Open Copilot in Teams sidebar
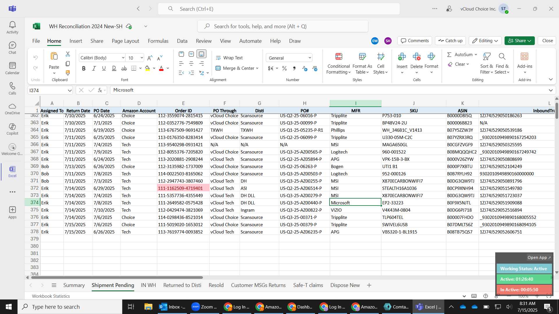The image size is (559, 314). tap(12, 129)
